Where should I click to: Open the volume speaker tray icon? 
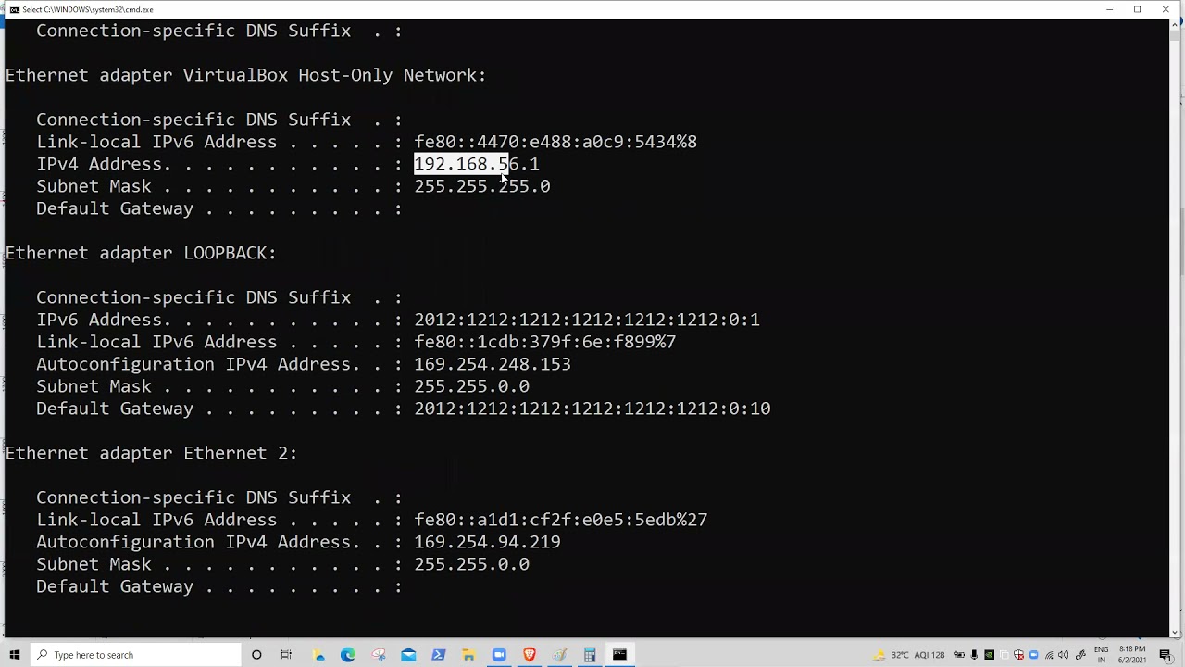tap(1063, 655)
